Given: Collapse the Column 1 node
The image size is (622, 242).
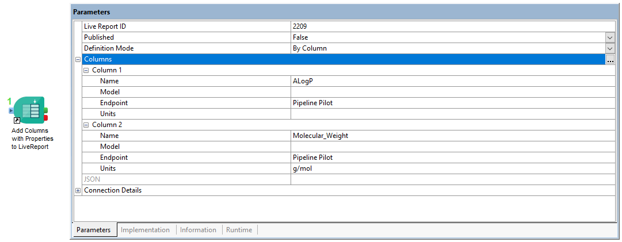Looking at the screenshot, I should point(86,70).
